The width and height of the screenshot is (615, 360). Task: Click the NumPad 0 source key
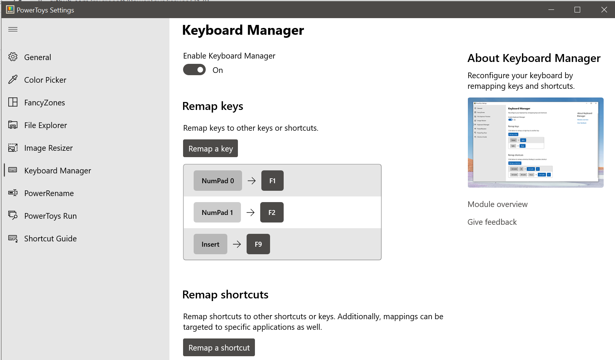tap(218, 181)
